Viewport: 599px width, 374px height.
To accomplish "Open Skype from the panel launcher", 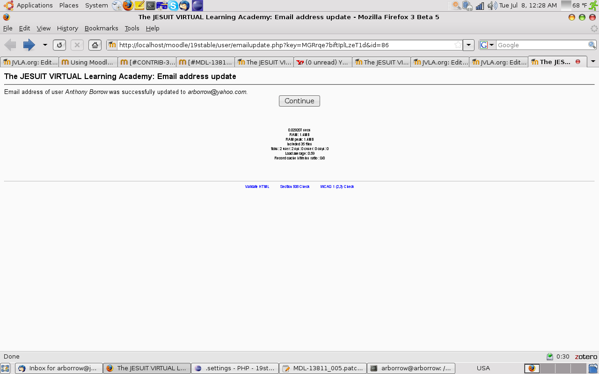I will coord(174,6).
